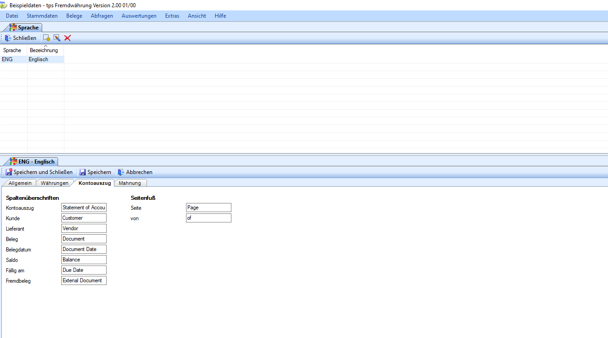Switch to the Allgemein tab
Image resolution: width=608 pixels, height=338 pixels.
[x=20, y=183]
